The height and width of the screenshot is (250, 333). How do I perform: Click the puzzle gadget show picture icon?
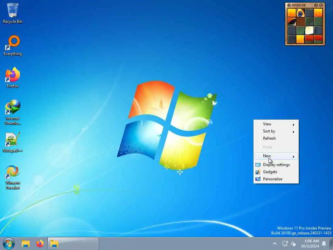[316, 5]
